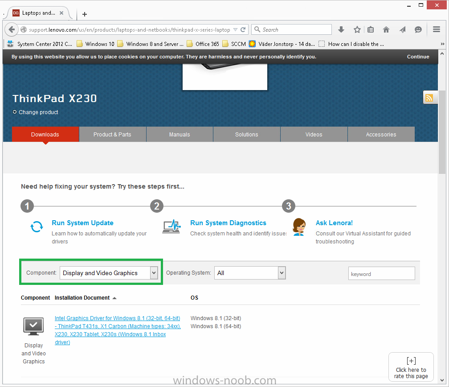
Task: Click the OS column header
Action: tap(194, 298)
